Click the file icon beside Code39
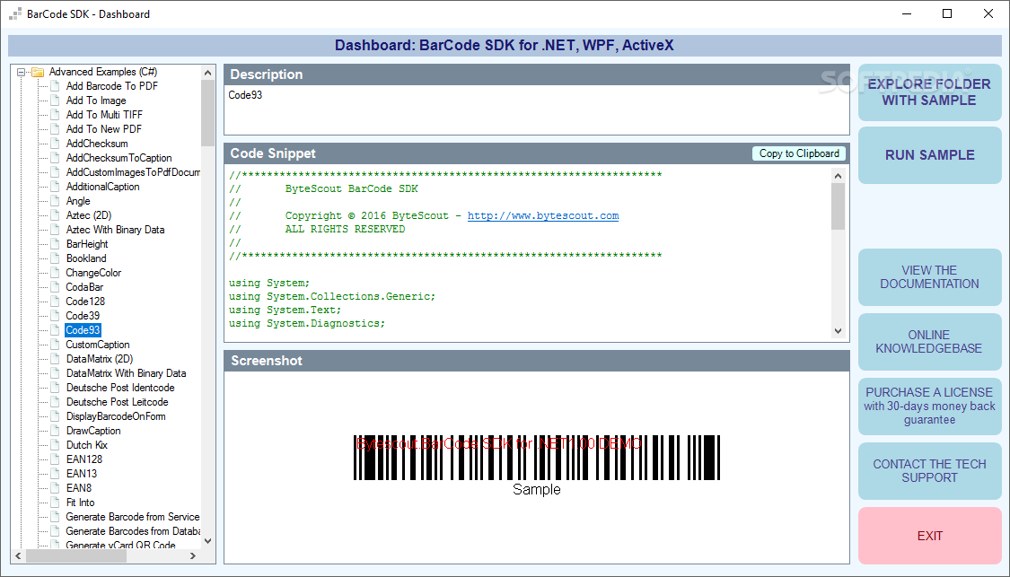1010x577 pixels. 56,316
